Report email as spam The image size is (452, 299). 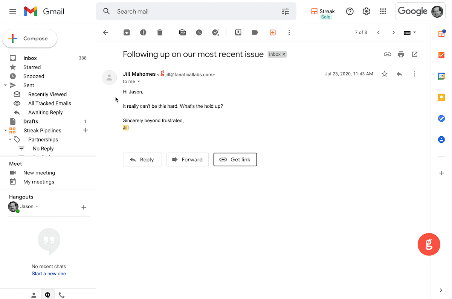click(143, 32)
